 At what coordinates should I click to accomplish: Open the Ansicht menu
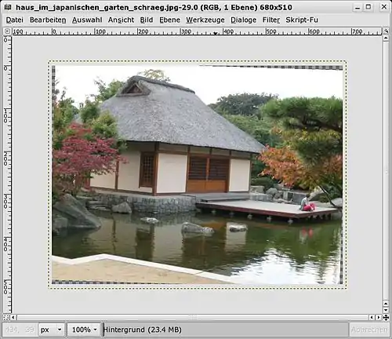121,20
